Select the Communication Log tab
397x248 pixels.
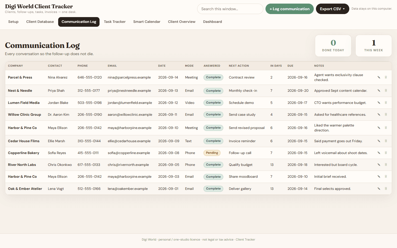coord(79,22)
